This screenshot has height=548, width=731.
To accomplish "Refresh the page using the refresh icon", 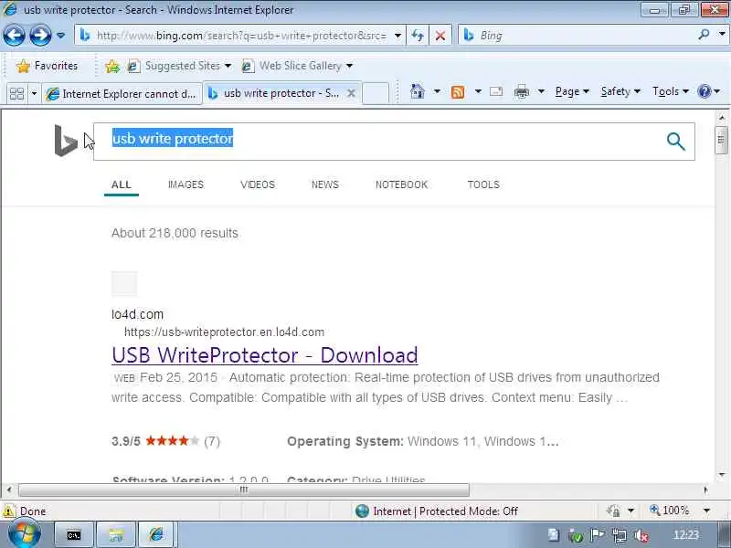I will (418, 36).
